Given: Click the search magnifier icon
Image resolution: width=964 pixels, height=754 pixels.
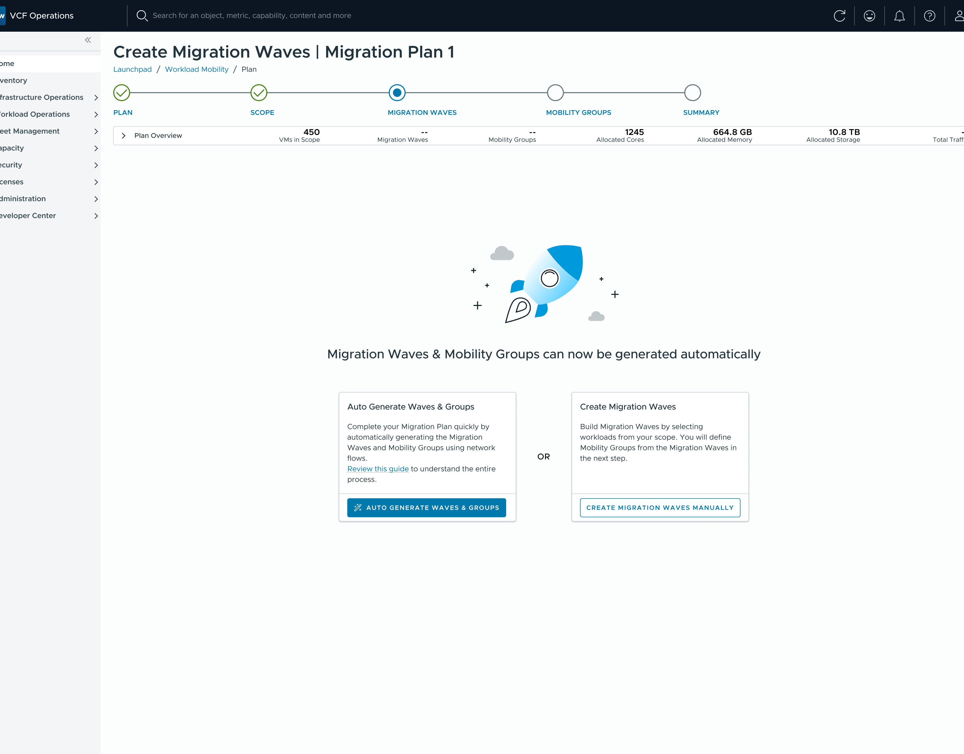Looking at the screenshot, I should tap(142, 16).
